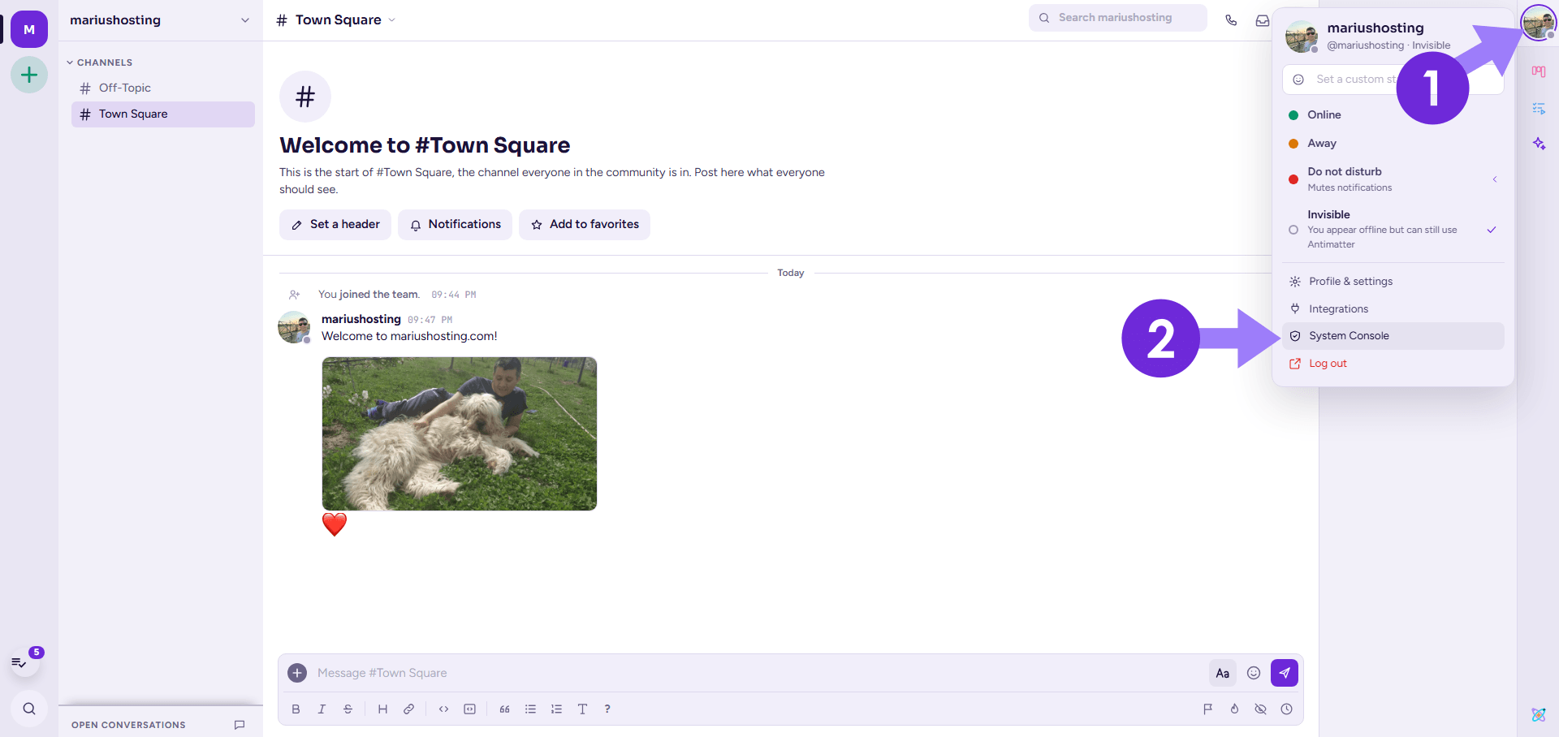
Task: Toggle the Aa formatting bar button
Action: point(1223,673)
